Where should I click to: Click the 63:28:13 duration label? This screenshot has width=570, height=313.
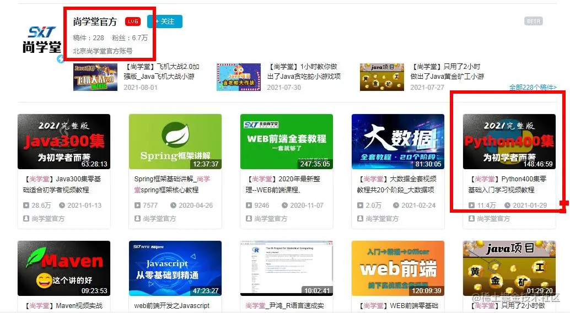tap(94, 164)
